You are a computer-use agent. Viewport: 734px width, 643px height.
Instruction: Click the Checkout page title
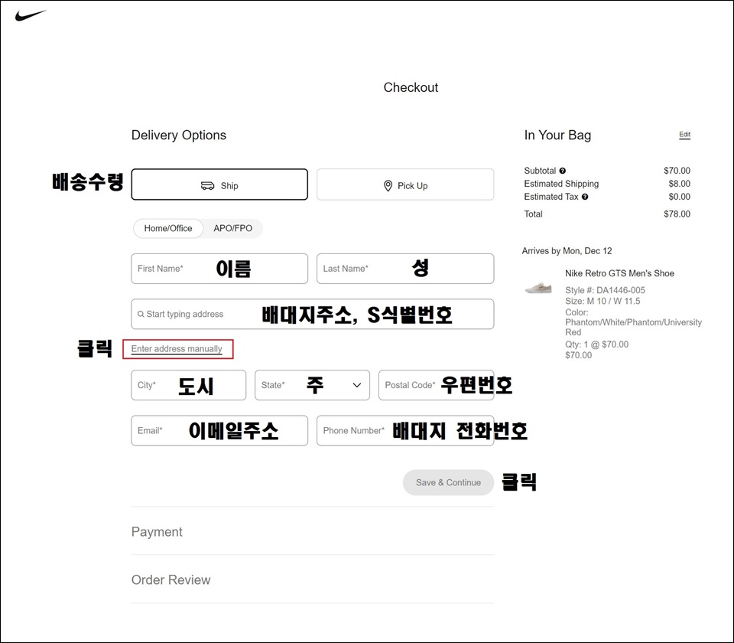[x=411, y=87]
